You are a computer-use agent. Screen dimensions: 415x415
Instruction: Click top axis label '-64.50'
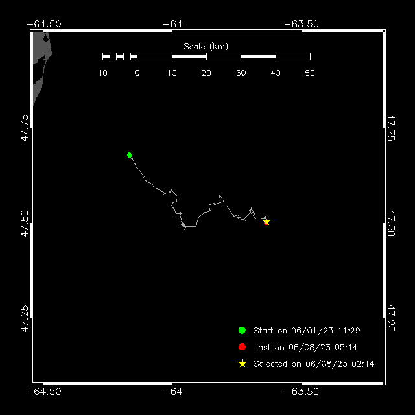coord(44,24)
